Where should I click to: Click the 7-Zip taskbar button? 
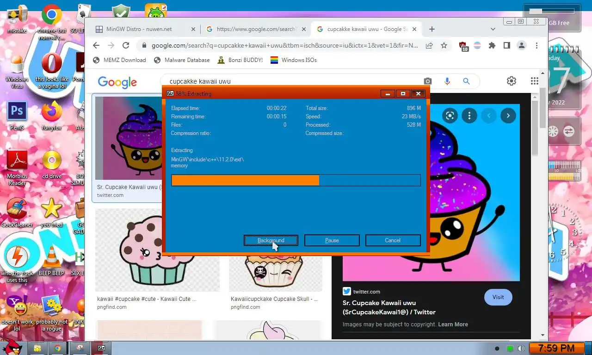click(x=101, y=348)
